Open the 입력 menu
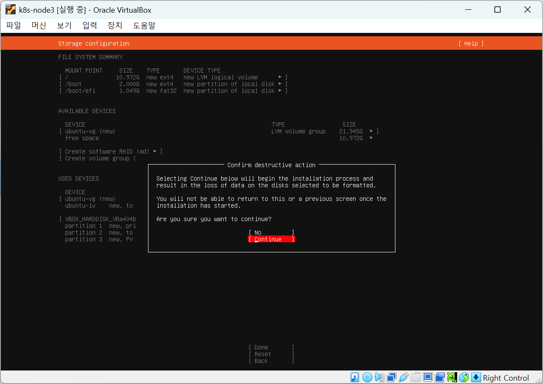Viewport: 543px width, 384px height. point(90,25)
